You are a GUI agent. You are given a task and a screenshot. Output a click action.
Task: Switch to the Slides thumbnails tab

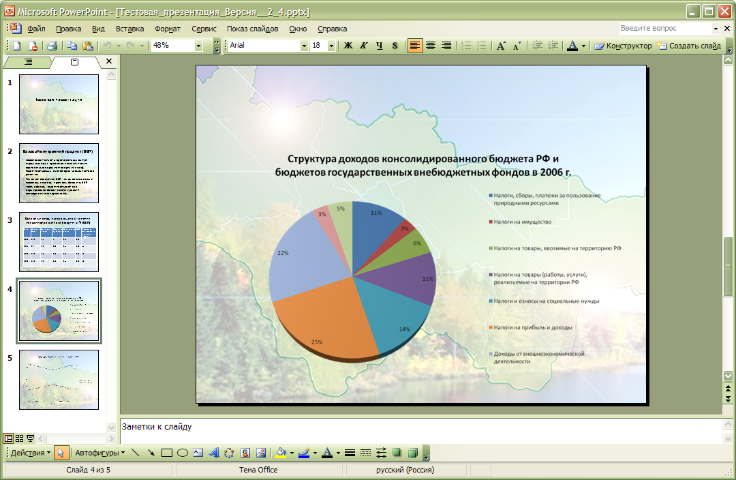75,61
